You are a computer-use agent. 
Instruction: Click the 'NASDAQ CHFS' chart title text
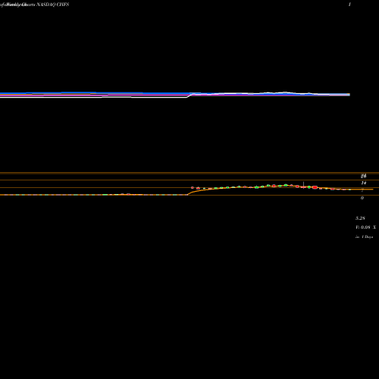[x=52, y=5]
